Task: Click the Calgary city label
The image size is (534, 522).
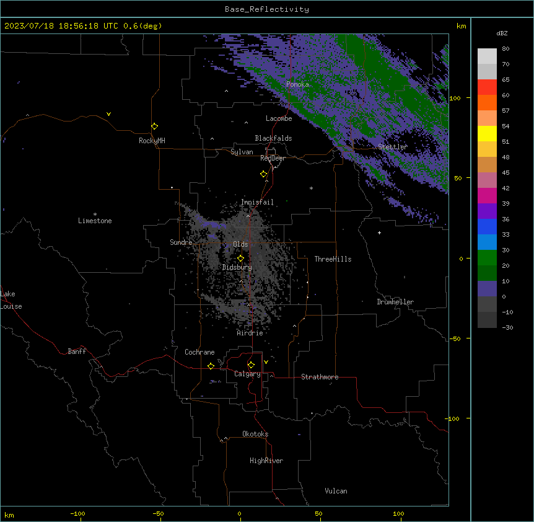Action: point(248,374)
